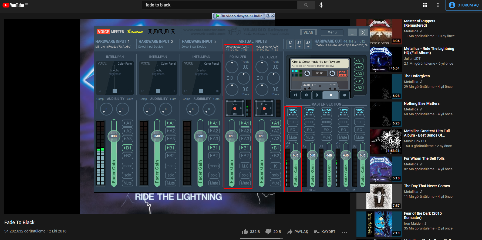482x240 pixels.
Task: Click Select Audio file for Playback display
Action: point(320,64)
